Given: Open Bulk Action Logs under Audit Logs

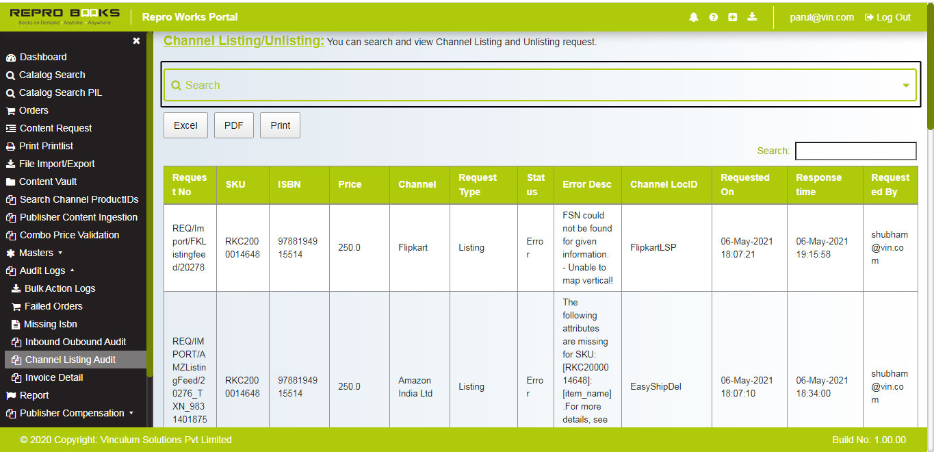Looking at the screenshot, I should click(x=58, y=288).
